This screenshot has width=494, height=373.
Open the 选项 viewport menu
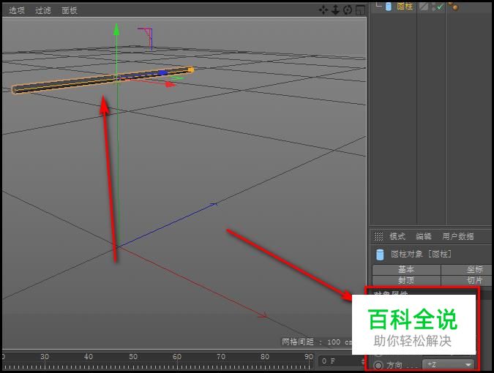(x=17, y=10)
